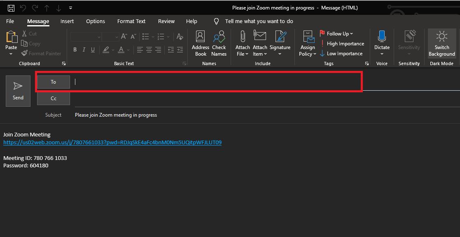The image size is (460, 237).
Task: Expand the bullets style dropdown arrow
Action: 153,37
